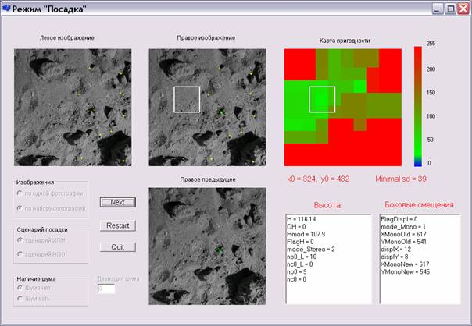The width and height of the screenshot is (472, 326).
Task: Pick the "сценарий НПО" landing scenario
Action: (x=20, y=254)
